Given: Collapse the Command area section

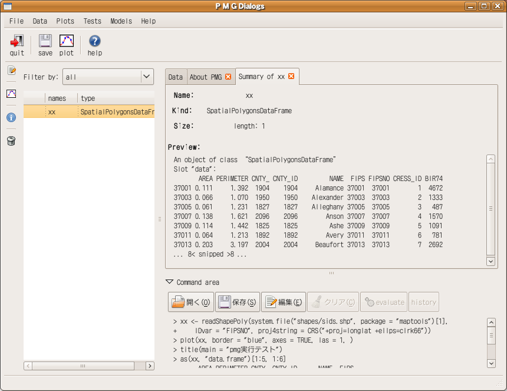Looking at the screenshot, I should click(x=170, y=282).
